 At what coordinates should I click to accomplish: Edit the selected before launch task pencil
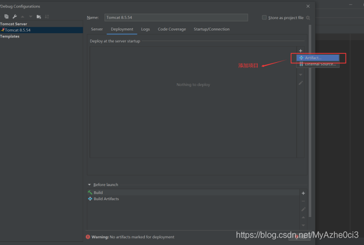coord(303,209)
